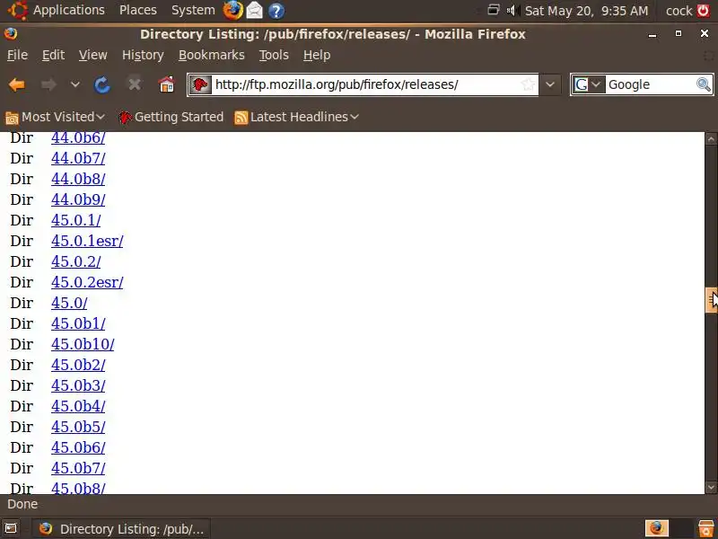
Task: Click the vertical scrollbar thumb
Action: [711, 300]
